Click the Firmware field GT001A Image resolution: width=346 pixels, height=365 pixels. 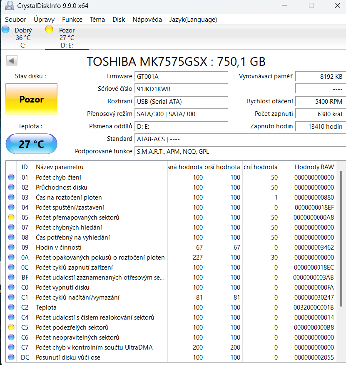pos(181,76)
